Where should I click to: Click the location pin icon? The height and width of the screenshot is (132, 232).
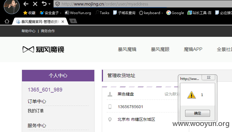pos(110,120)
